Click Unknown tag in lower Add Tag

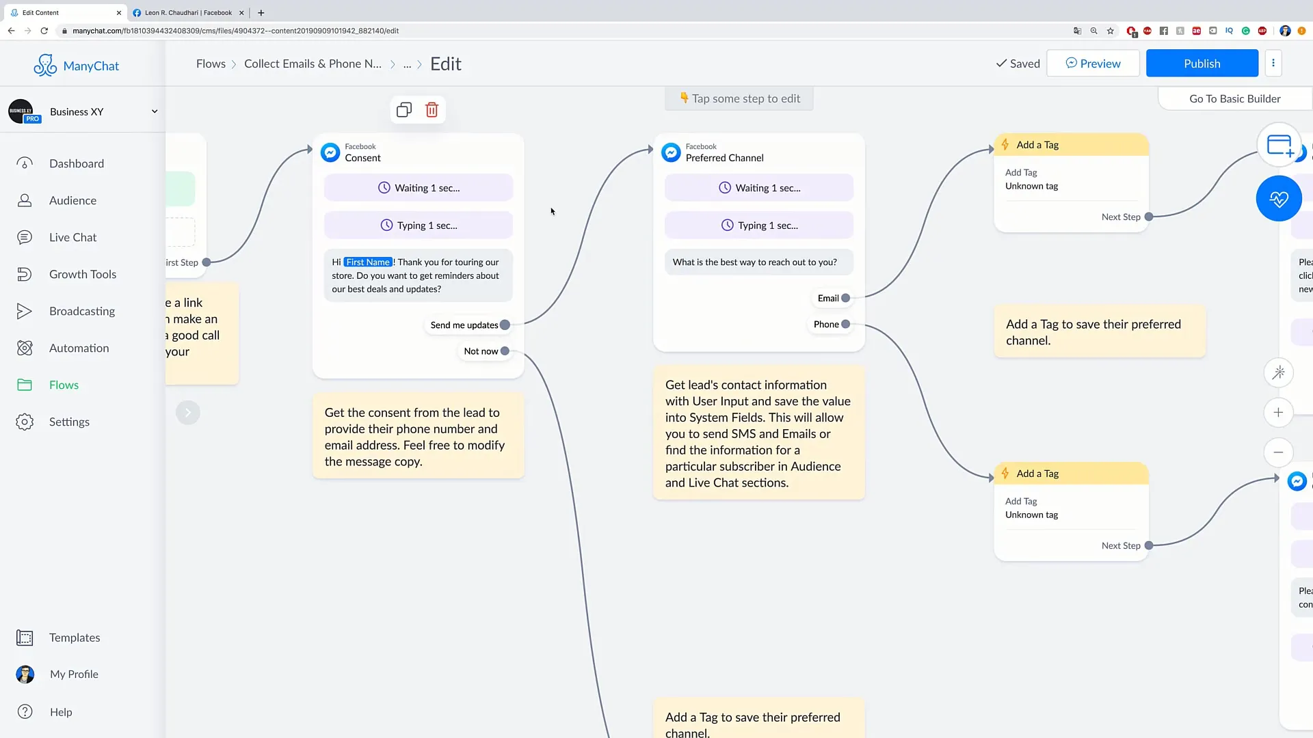point(1031,515)
